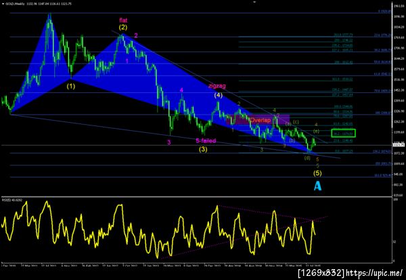Click the 1644.28 price axis label
Viewport: 406px width, 280px height.
click(399, 59)
